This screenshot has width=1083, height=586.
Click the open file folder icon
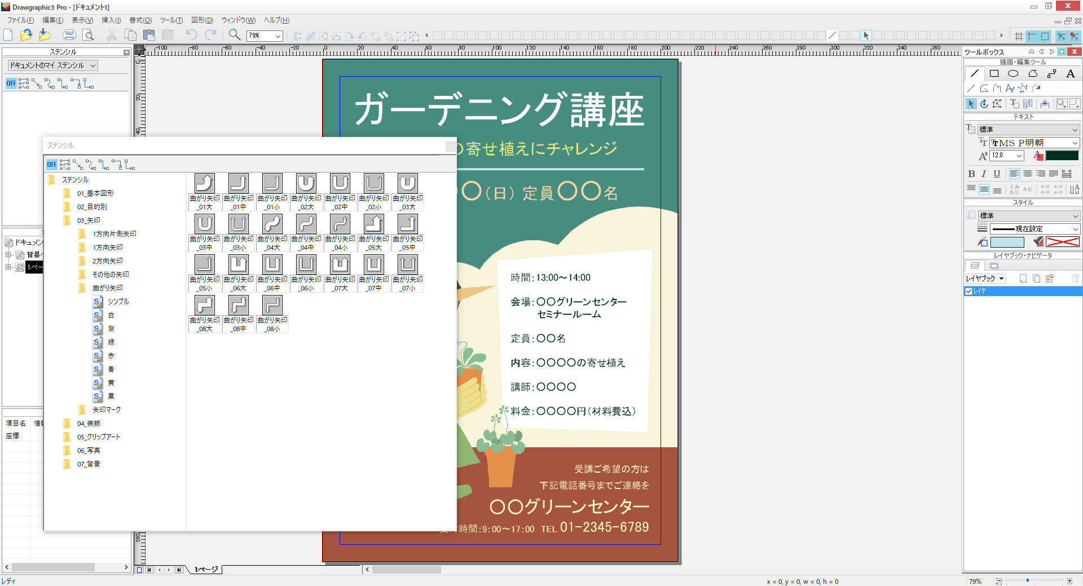(x=26, y=35)
